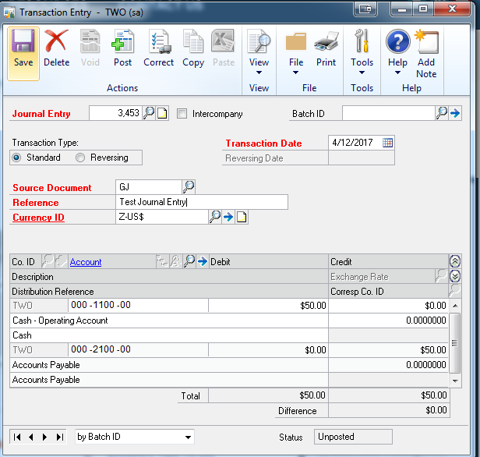The height and width of the screenshot is (457, 480).
Task: Click the Delete icon with red X
Action: coord(56,48)
